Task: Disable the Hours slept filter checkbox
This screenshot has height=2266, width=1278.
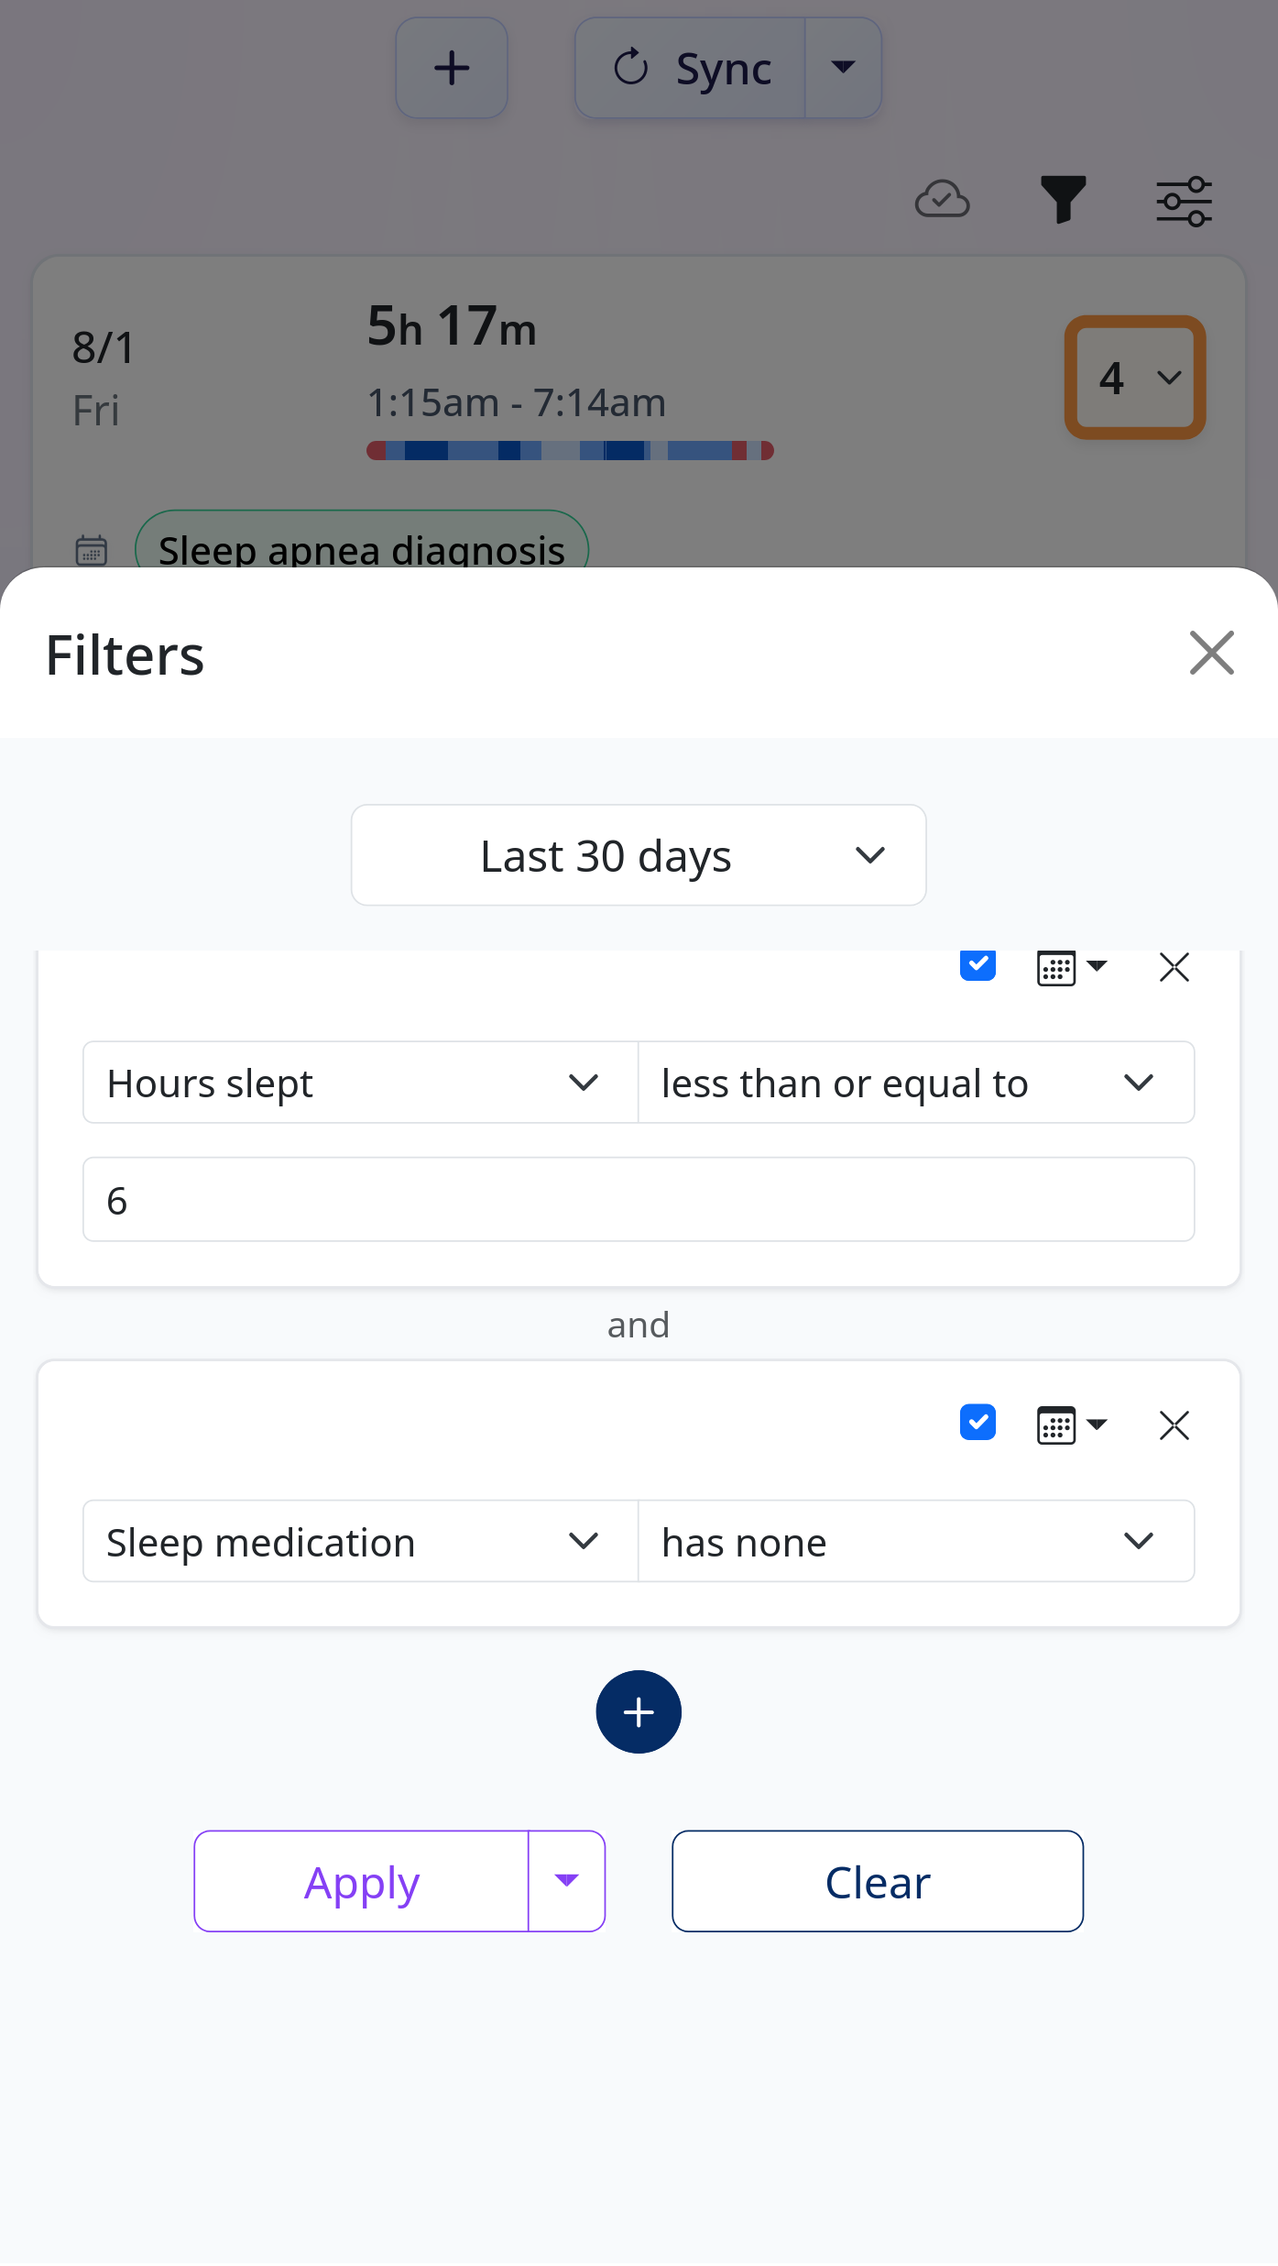Action: (x=978, y=964)
